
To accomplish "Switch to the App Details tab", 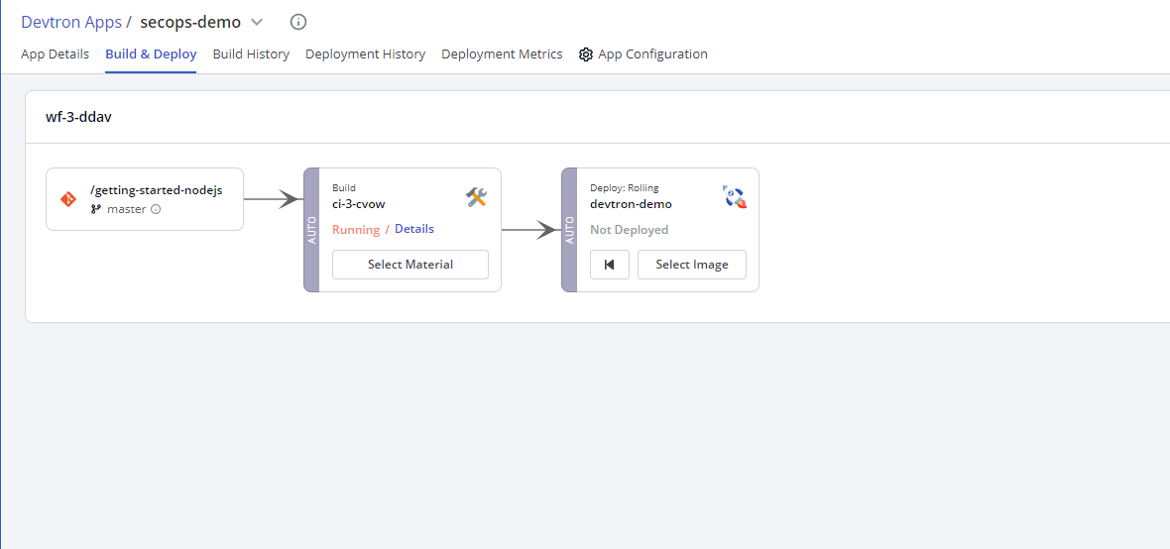I will point(56,55).
